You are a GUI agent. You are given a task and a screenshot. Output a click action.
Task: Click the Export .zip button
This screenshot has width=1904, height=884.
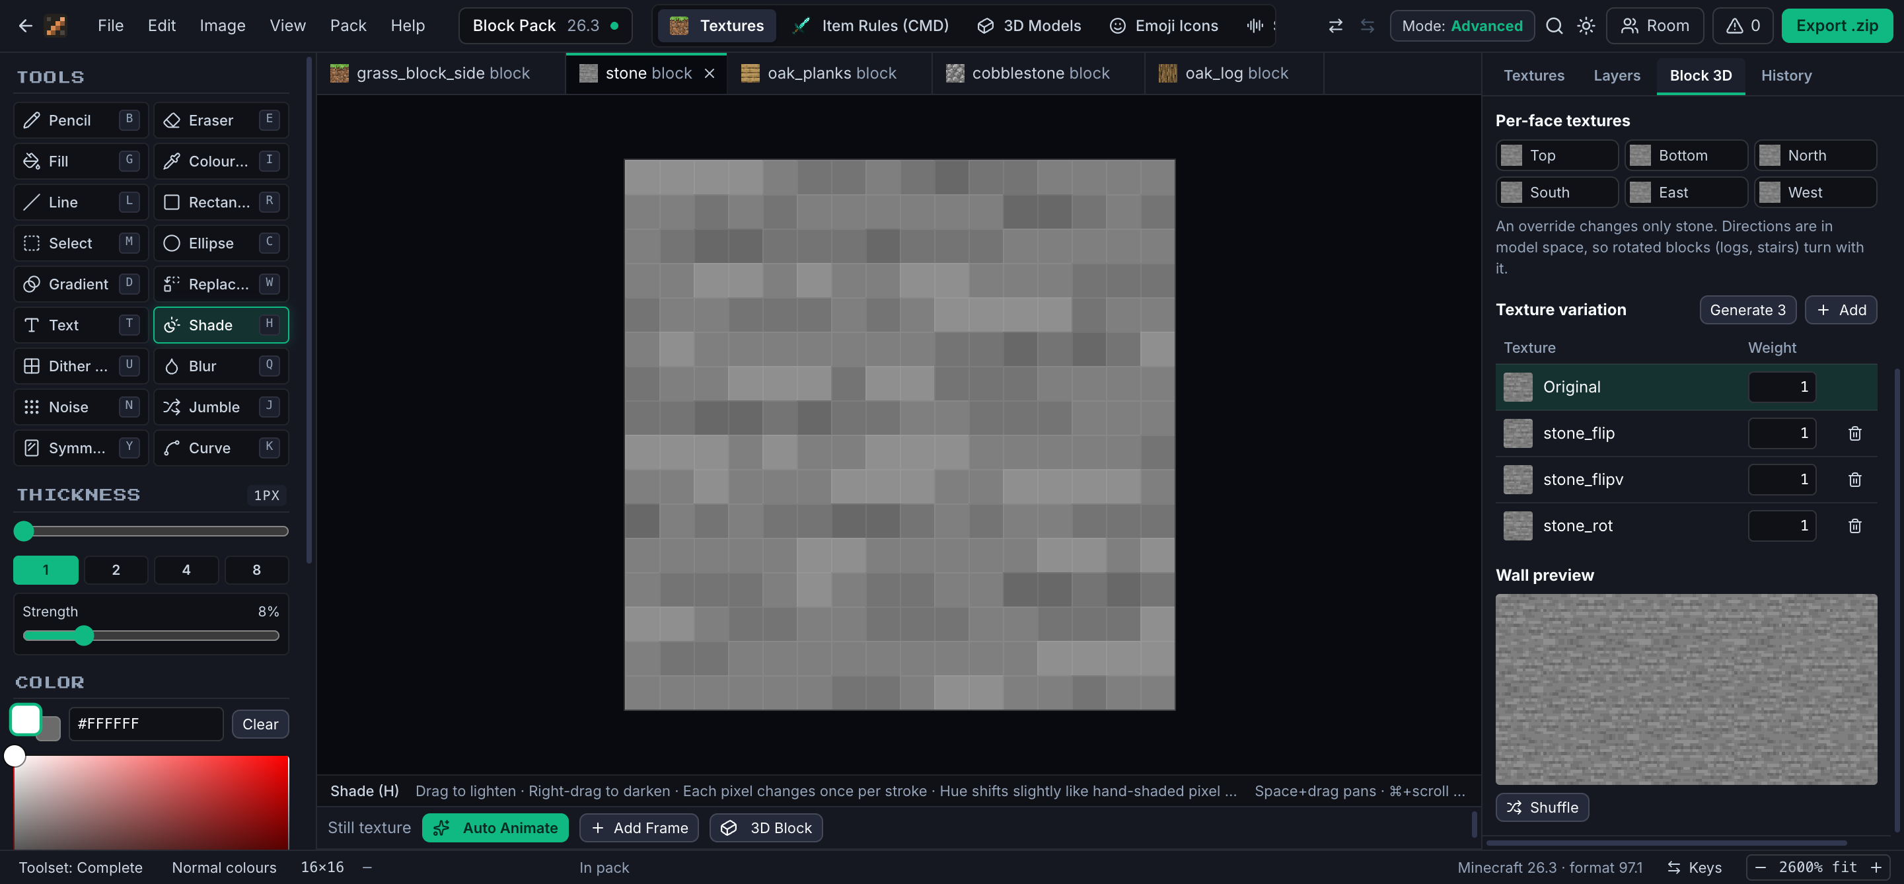(1837, 26)
